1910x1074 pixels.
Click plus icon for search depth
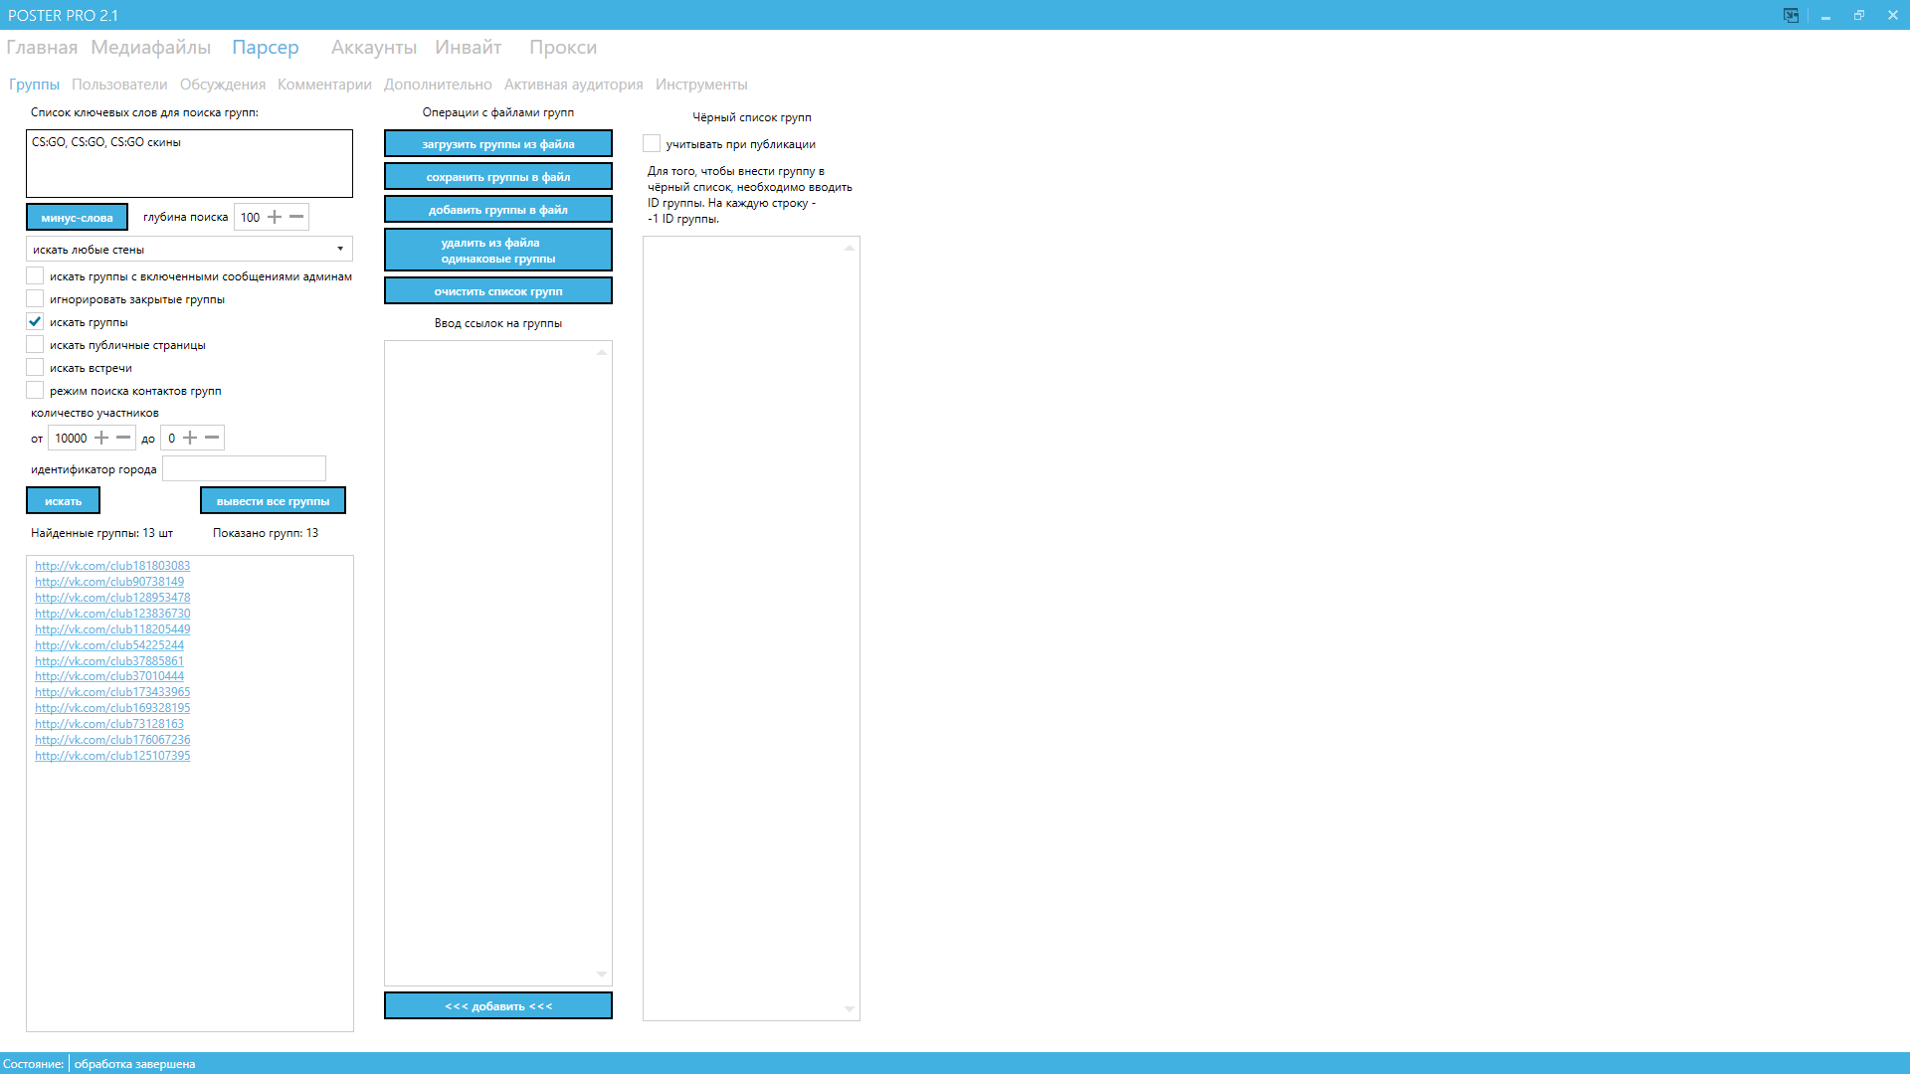[275, 217]
